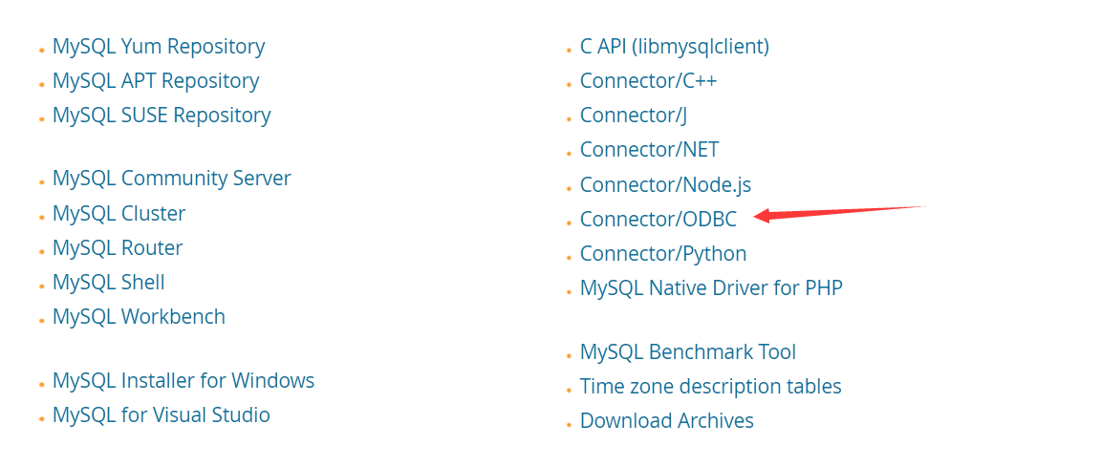Open C API (libmysqlclient) link
1101x467 pixels.
675,47
